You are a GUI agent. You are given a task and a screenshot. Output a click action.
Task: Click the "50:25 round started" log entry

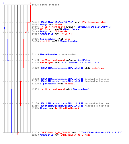coord(45,5)
